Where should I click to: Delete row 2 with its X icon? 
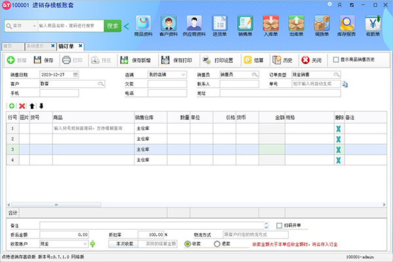tap(339, 139)
